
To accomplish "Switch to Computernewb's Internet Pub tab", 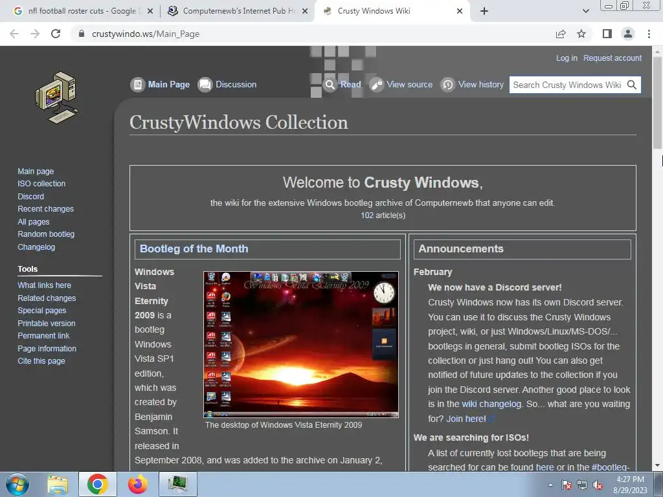I will (x=238, y=11).
